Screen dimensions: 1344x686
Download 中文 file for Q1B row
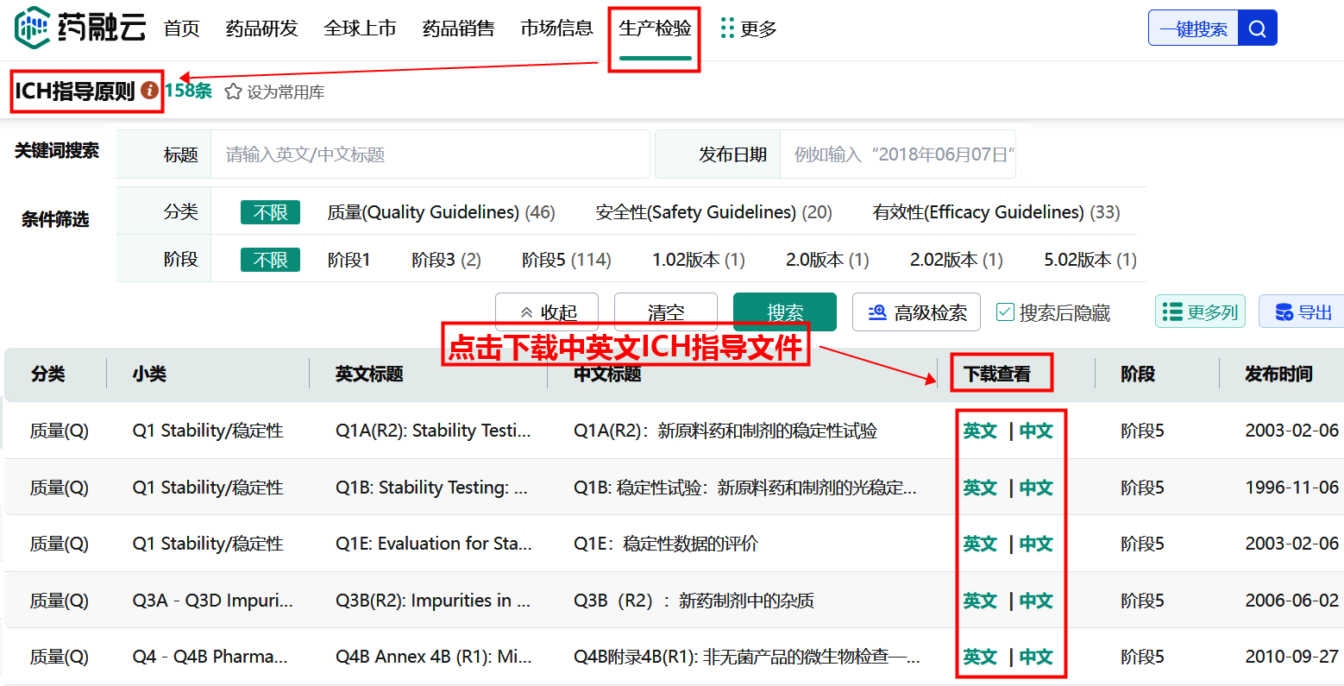[1036, 488]
